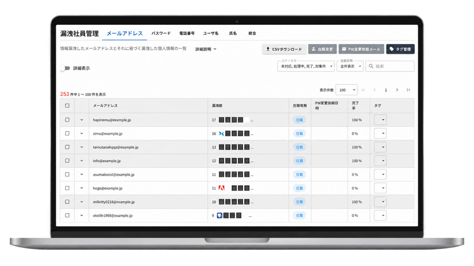Click the Adobe leak icon for hoge@example.jp
This screenshot has height=266, width=474.
tap(221, 188)
